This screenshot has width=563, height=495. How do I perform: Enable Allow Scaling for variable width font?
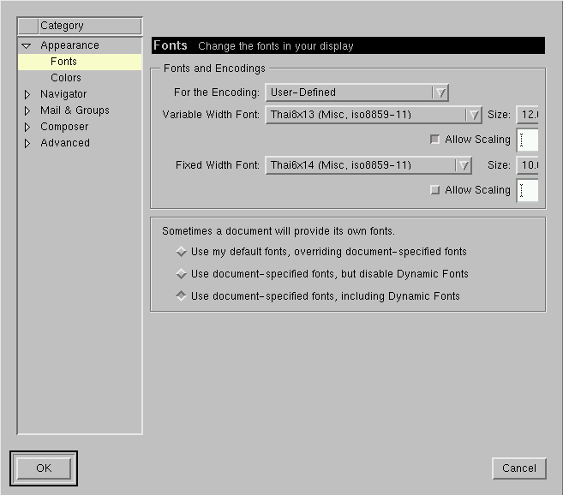point(434,140)
